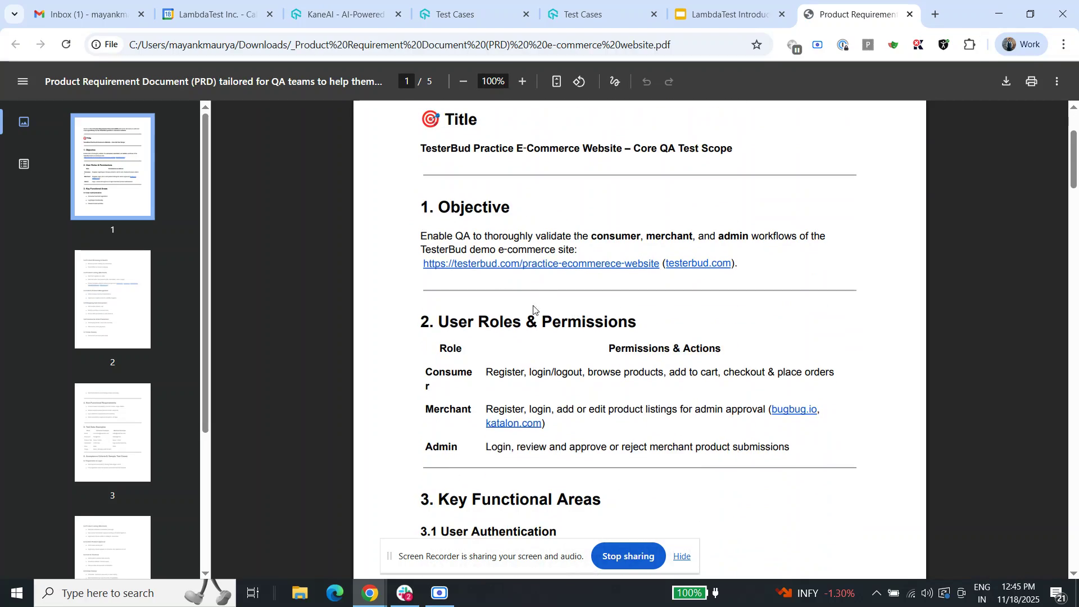Screen dimensions: 1079x607
Task: Click the Stop sharing button
Action: tap(628, 556)
